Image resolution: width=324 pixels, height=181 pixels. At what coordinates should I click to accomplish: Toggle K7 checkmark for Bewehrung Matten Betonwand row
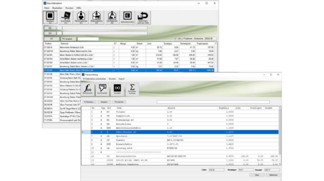[x=114, y=51]
